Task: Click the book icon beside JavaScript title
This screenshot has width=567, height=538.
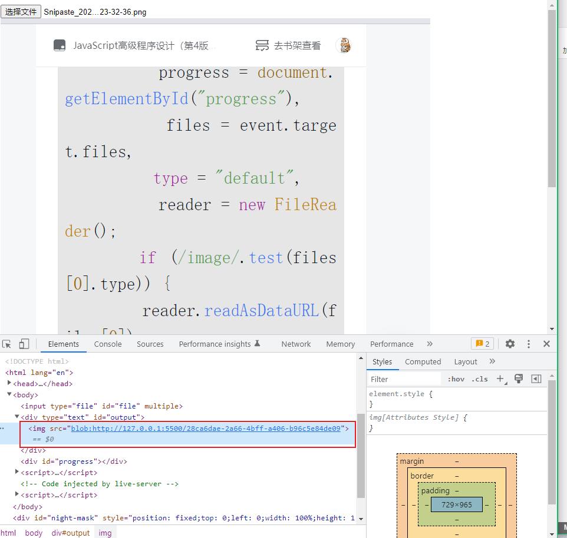Action: coord(60,45)
